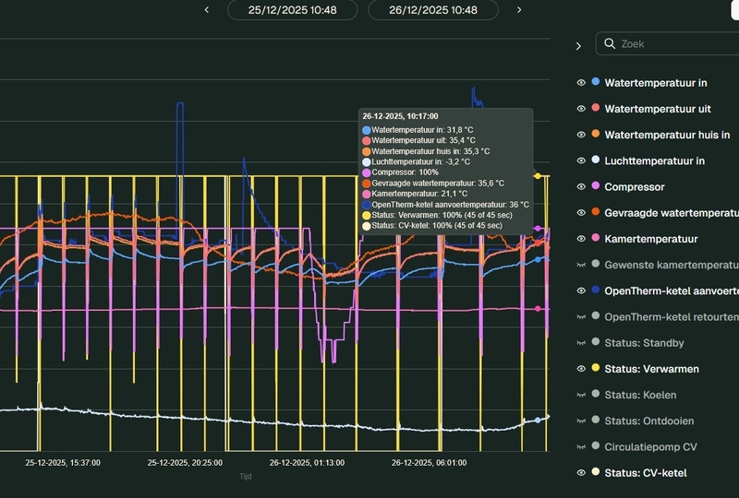Viewport: 739px width, 498px height.
Task: Toggle visibility of Compressor series
Action: [x=581, y=187]
